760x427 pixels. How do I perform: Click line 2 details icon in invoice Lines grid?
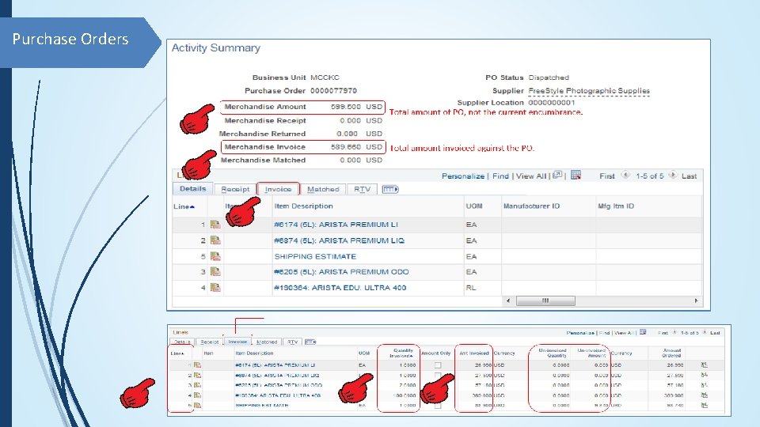[197, 375]
